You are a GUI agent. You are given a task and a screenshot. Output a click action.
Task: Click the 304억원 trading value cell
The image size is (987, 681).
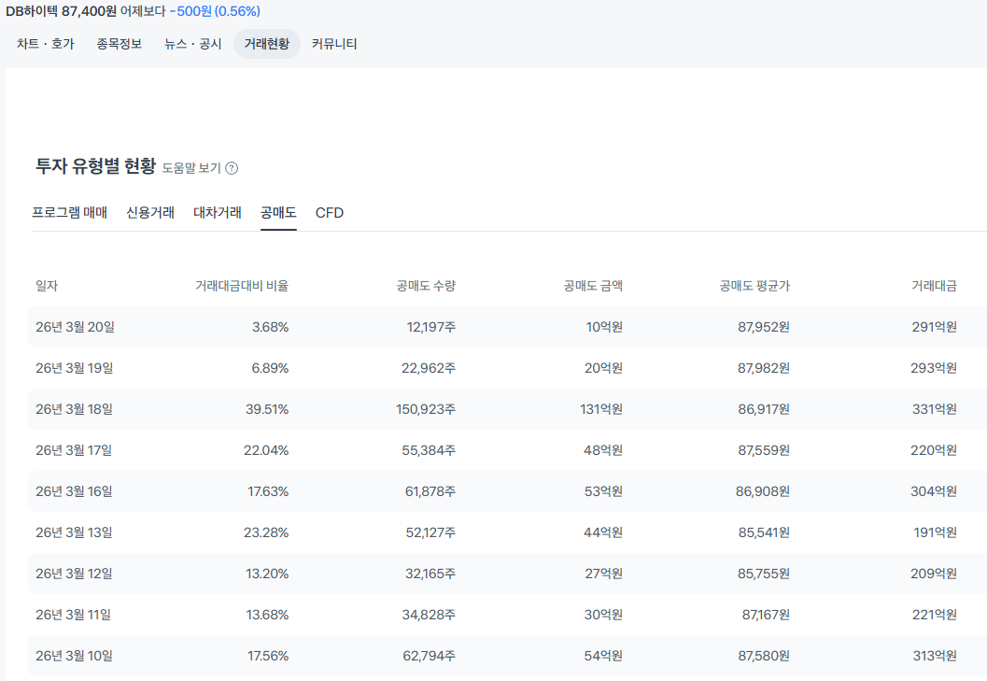(x=934, y=491)
